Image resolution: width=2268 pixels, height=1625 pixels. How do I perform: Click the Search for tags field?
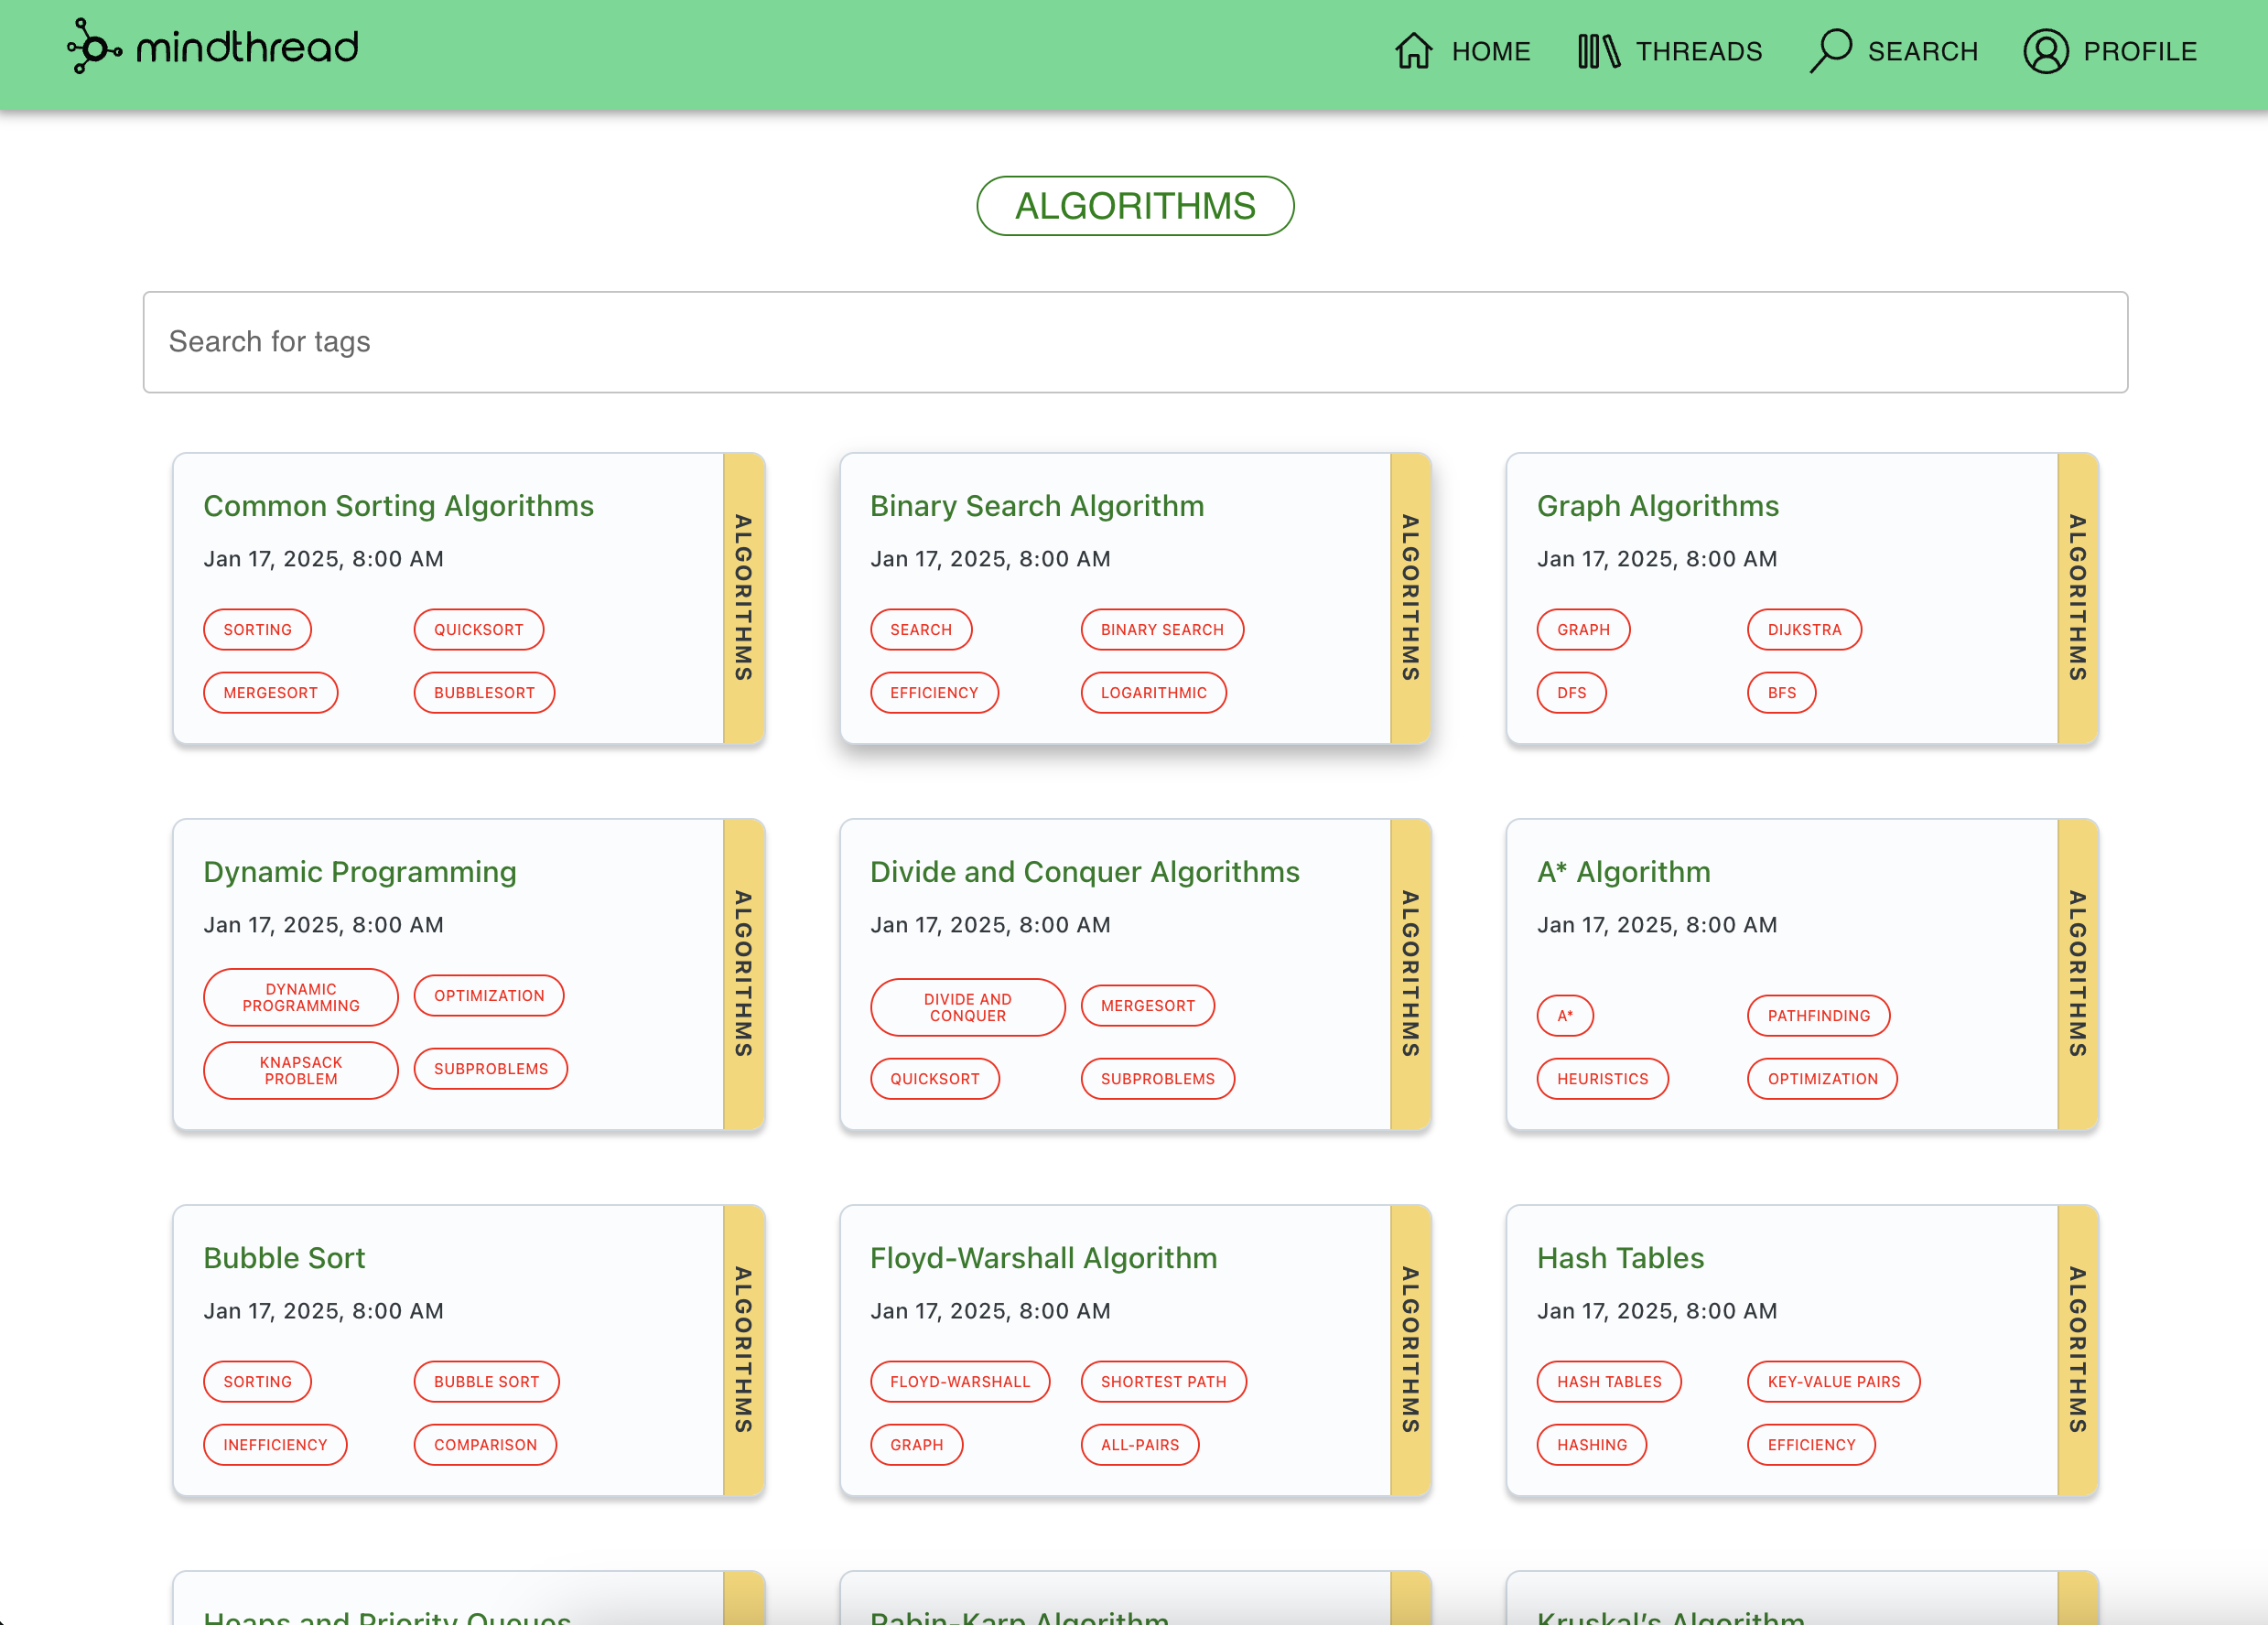pos(1134,342)
